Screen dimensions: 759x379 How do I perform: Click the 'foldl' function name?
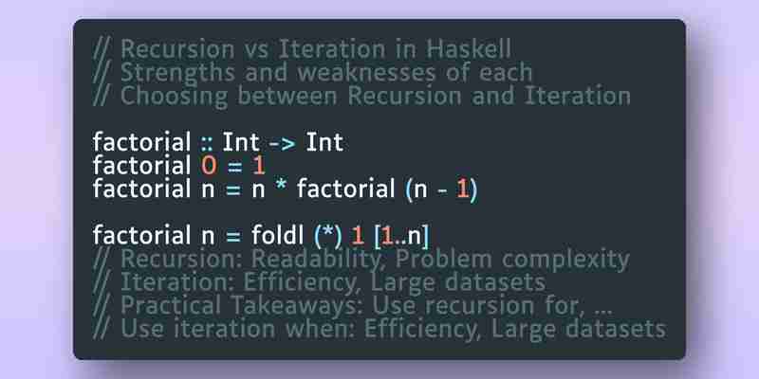pyautogui.click(x=277, y=235)
